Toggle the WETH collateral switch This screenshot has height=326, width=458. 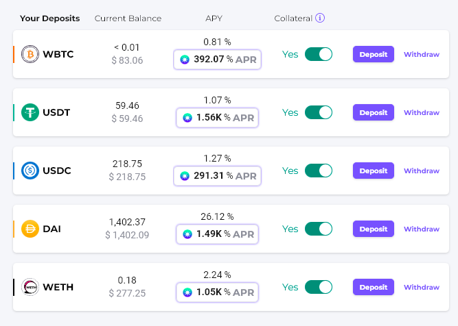[319, 287]
